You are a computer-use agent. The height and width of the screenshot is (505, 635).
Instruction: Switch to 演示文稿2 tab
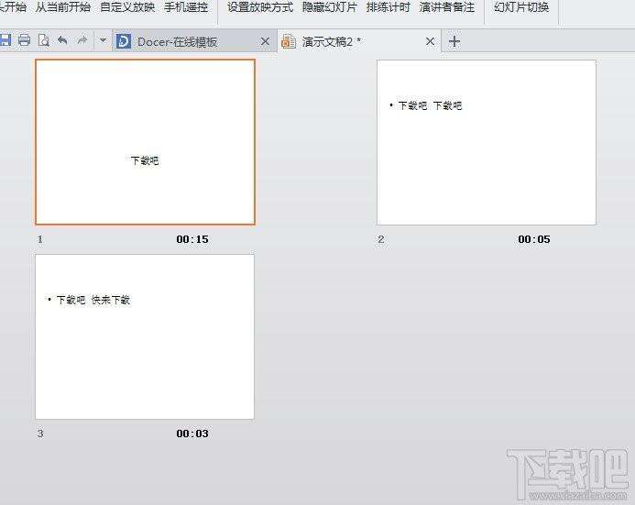pyautogui.click(x=332, y=41)
